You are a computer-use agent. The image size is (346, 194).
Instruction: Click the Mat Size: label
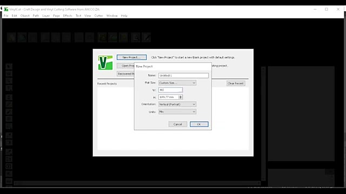point(150,82)
